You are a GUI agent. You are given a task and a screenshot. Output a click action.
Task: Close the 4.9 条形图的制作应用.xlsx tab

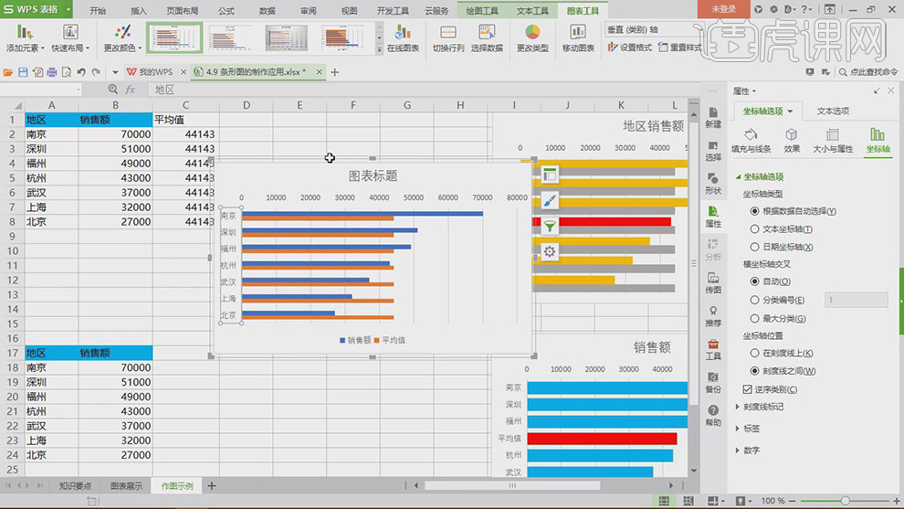click(x=320, y=71)
